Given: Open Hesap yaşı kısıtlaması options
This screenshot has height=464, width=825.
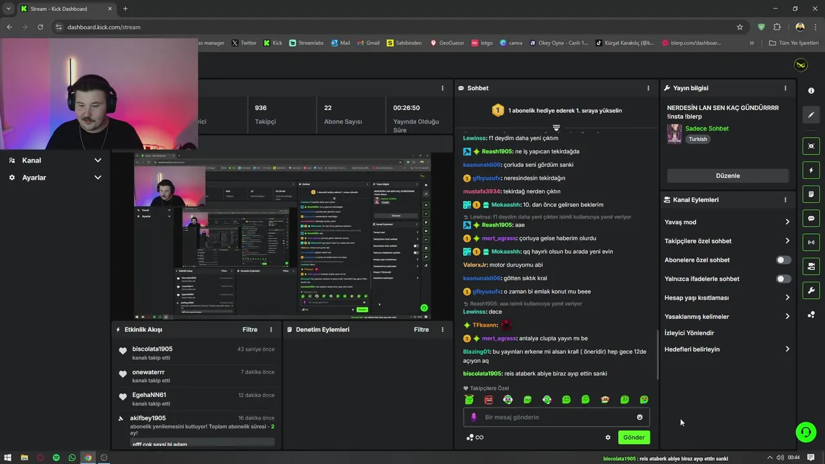Looking at the screenshot, I should point(727,298).
